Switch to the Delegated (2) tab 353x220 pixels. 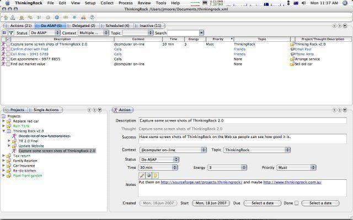pos(83,26)
